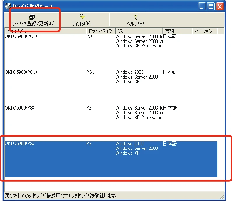The width and height of the screenshot is (232, 201).
Task: Click PCL type cell in first row
Action: (90, 36)
